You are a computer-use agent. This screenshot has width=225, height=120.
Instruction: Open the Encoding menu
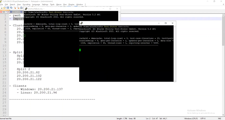pos(26,4)
